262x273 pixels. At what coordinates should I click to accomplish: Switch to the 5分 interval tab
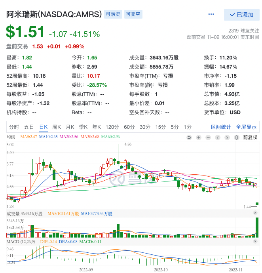[x=175, y=127]
